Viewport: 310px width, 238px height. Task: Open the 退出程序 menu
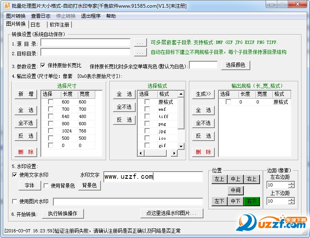91,16
